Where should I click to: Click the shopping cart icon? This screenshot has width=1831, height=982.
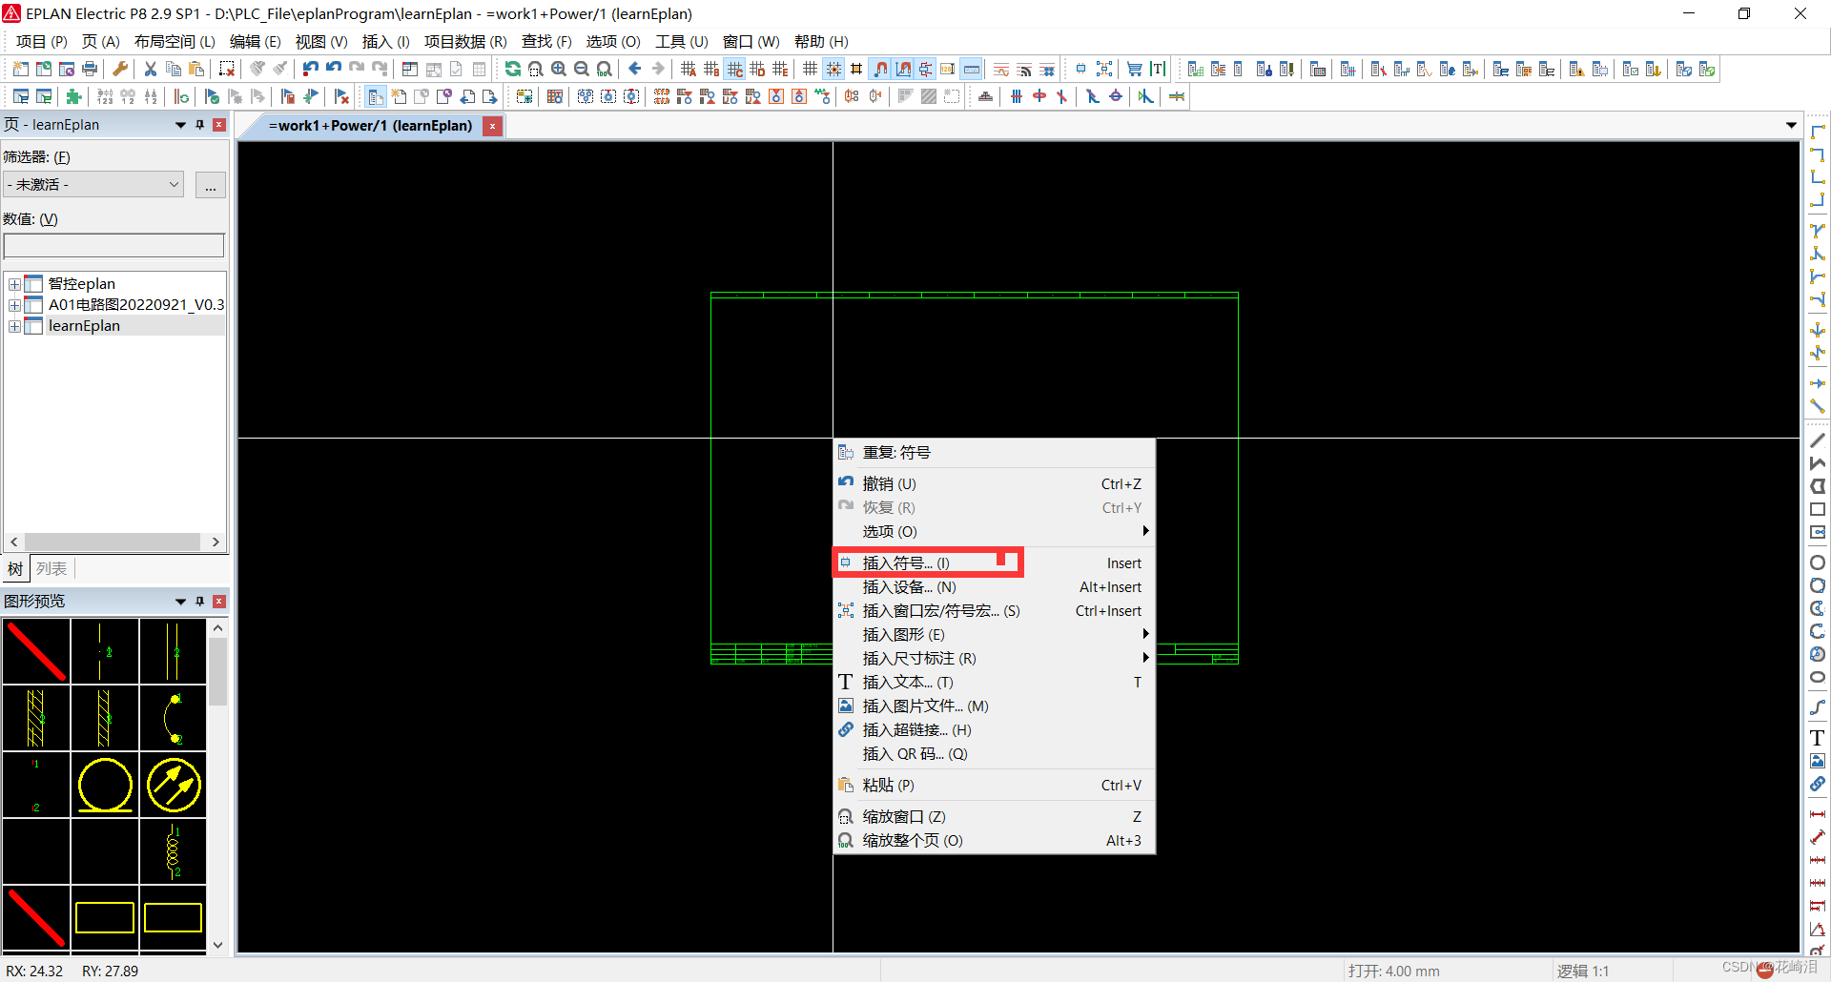coord(1135,69)
